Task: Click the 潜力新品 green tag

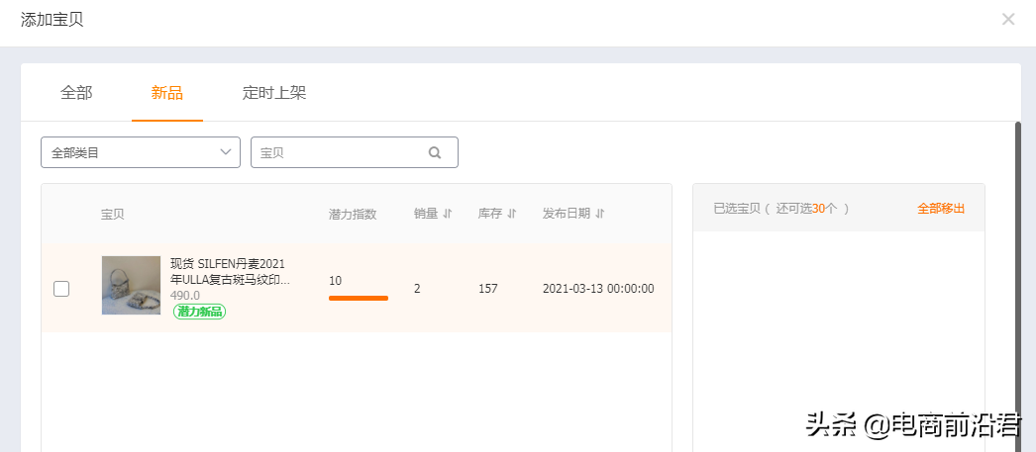Action: pyautogui.click(x=199, y=312)
